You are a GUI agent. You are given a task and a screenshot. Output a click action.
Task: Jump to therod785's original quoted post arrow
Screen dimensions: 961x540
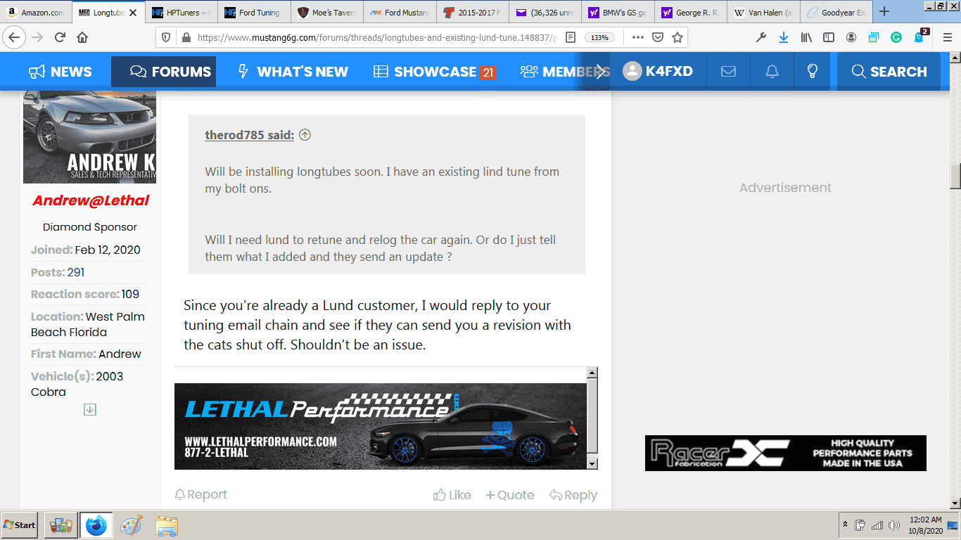click(305, 135)
